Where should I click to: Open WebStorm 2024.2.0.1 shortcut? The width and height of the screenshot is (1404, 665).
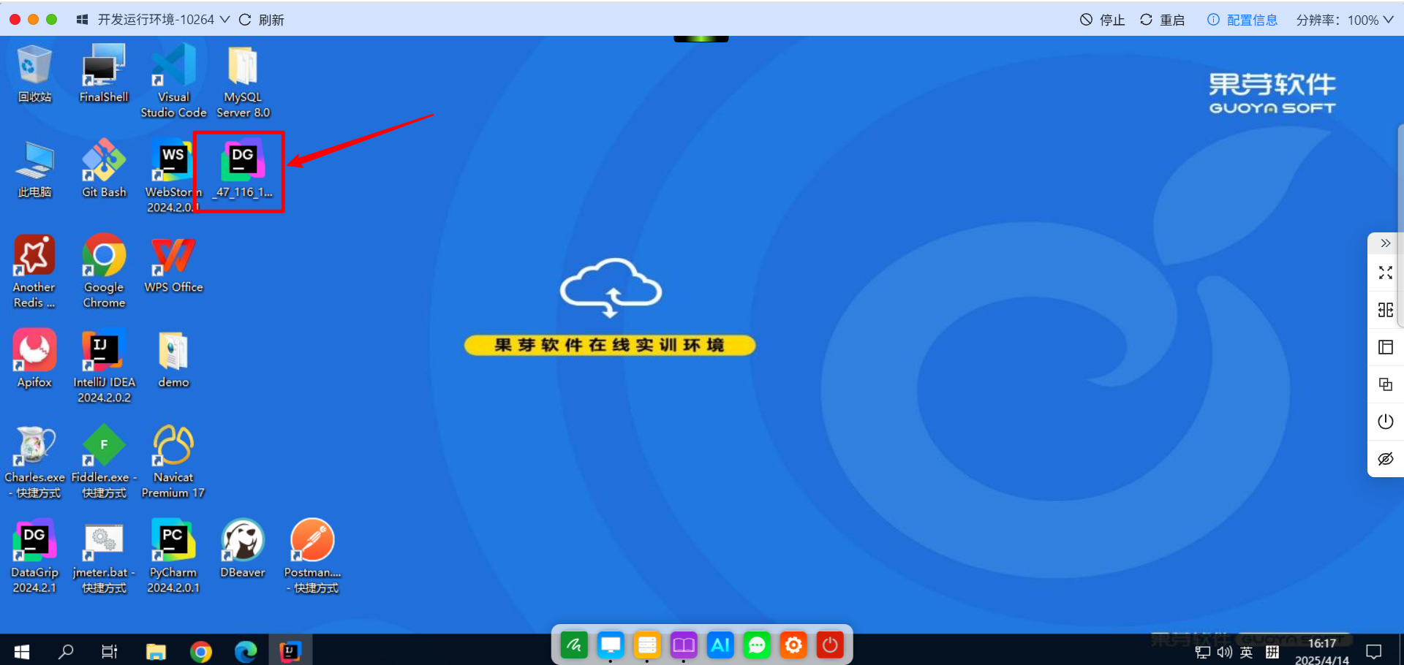pos(173,175)
